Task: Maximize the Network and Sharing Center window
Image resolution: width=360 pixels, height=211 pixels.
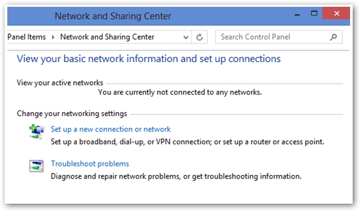Action: pos(314,13)
